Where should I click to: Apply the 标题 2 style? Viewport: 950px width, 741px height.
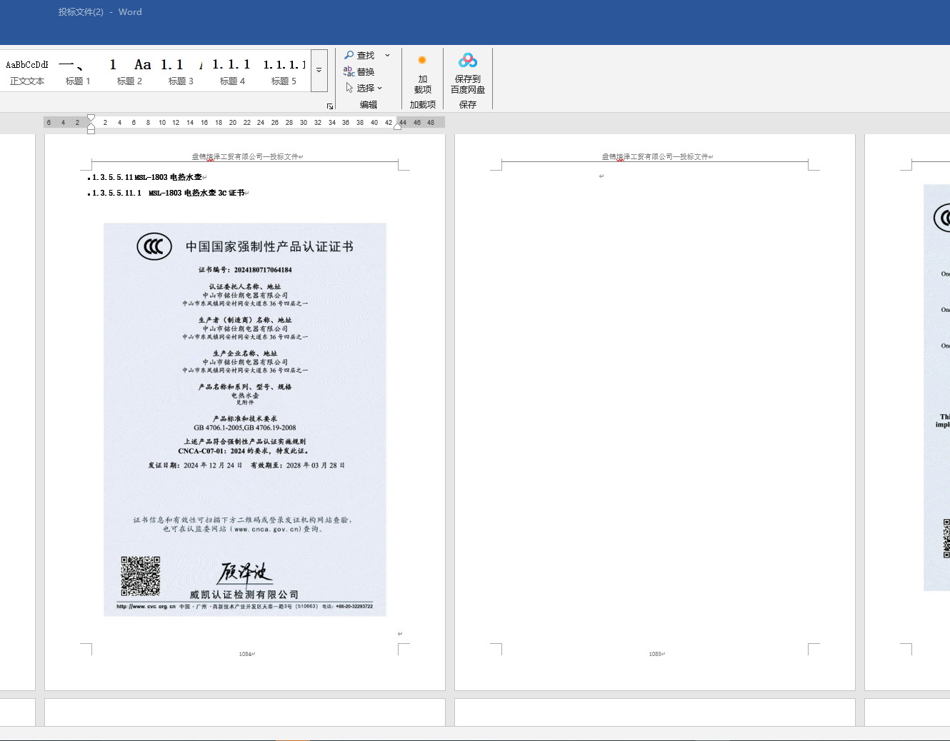129,71
